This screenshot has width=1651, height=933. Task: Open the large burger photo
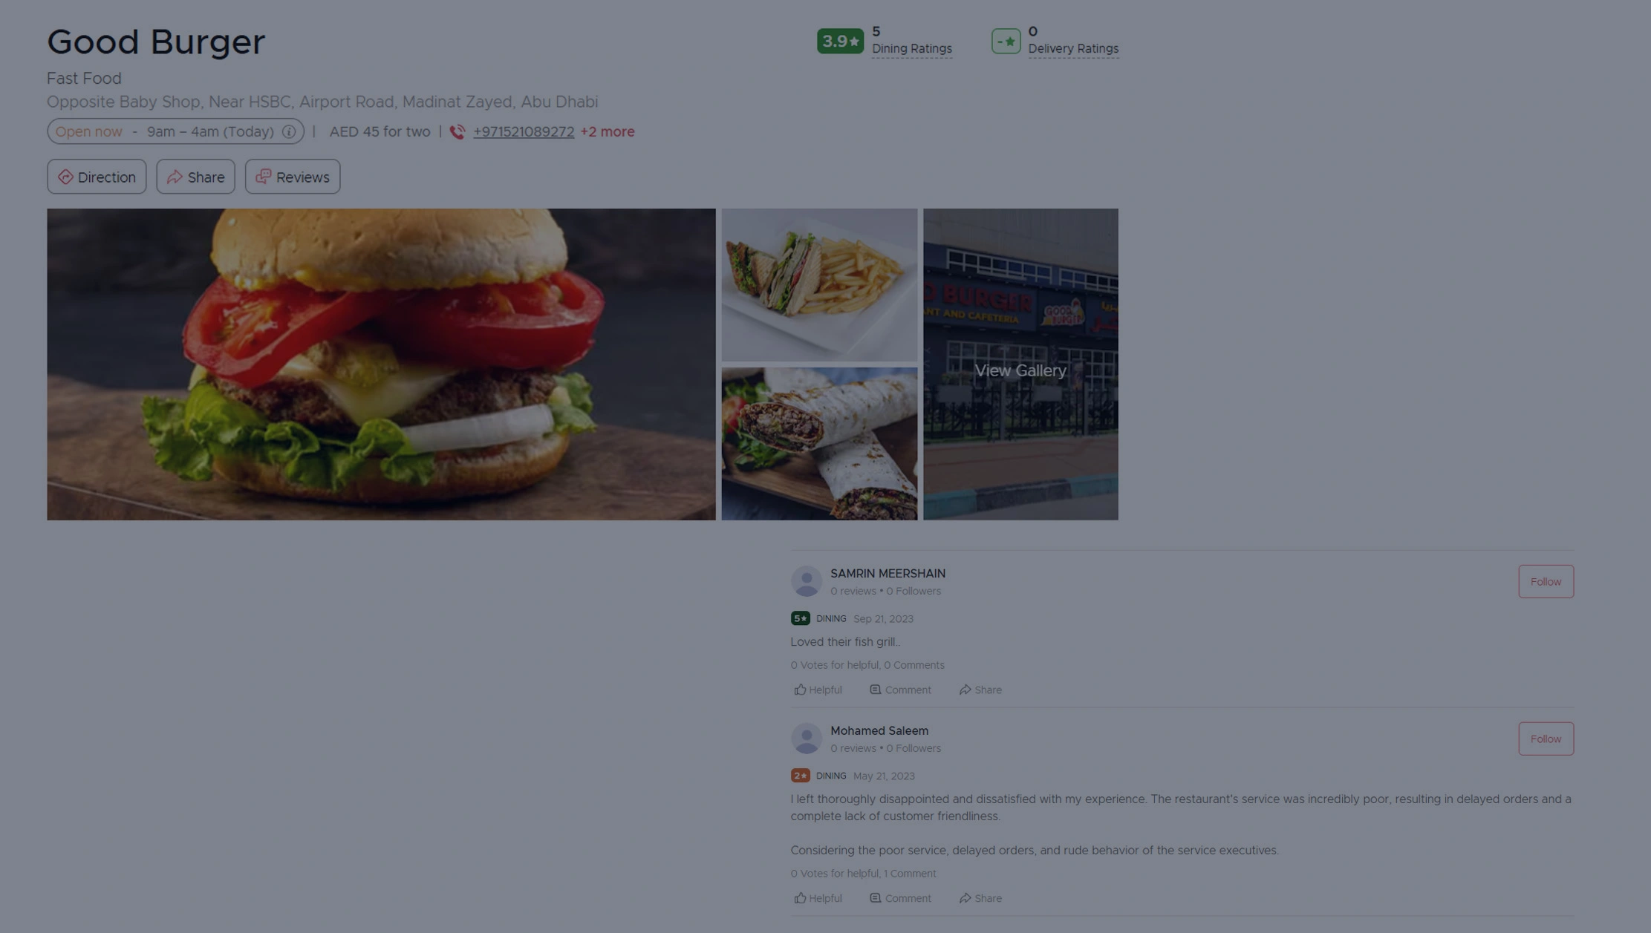pyautogui.click(x=381, y=364)
